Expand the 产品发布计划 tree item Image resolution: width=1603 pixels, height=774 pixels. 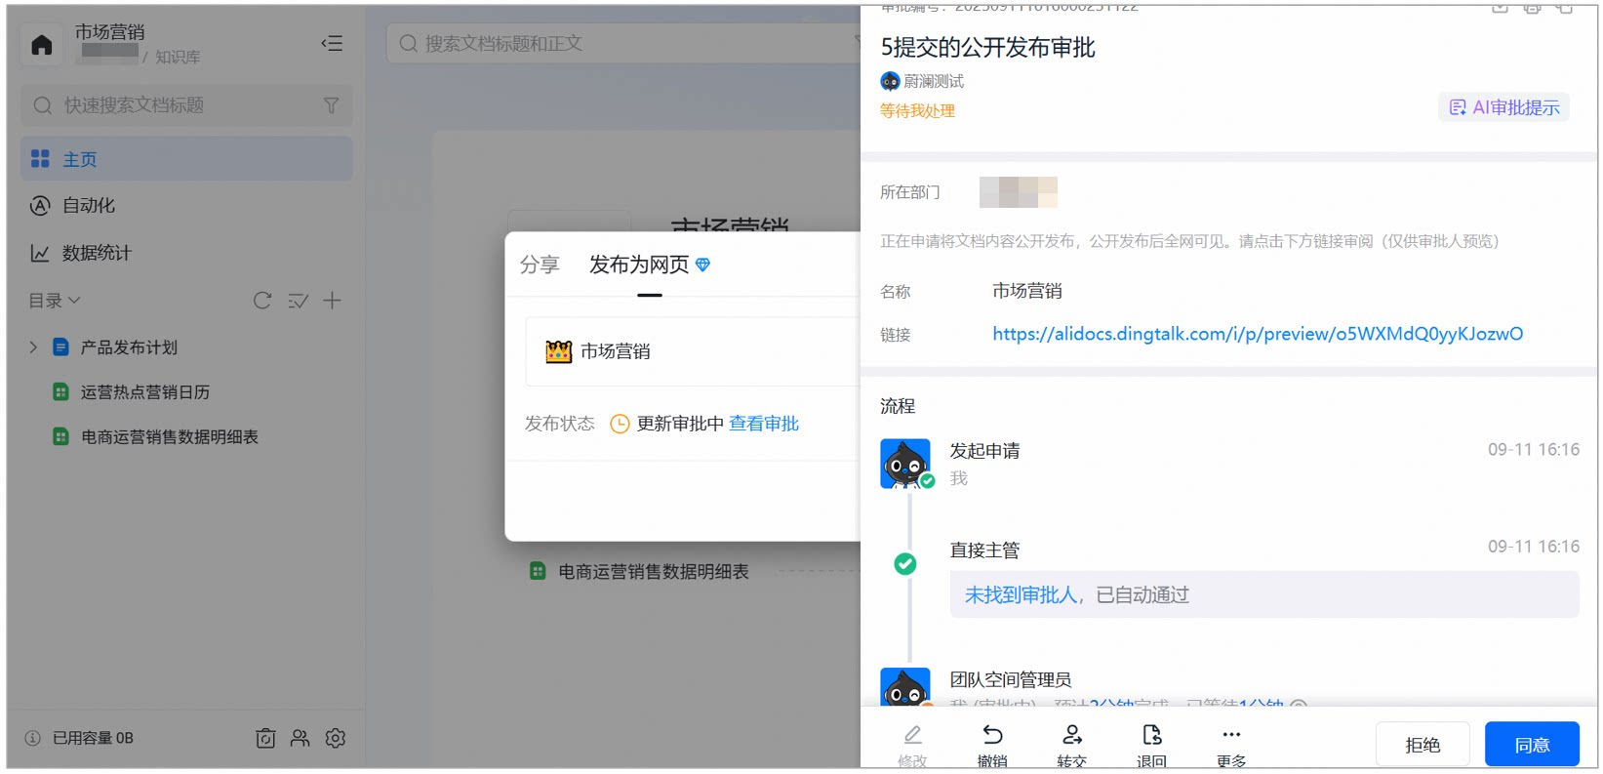pos(33,347)
